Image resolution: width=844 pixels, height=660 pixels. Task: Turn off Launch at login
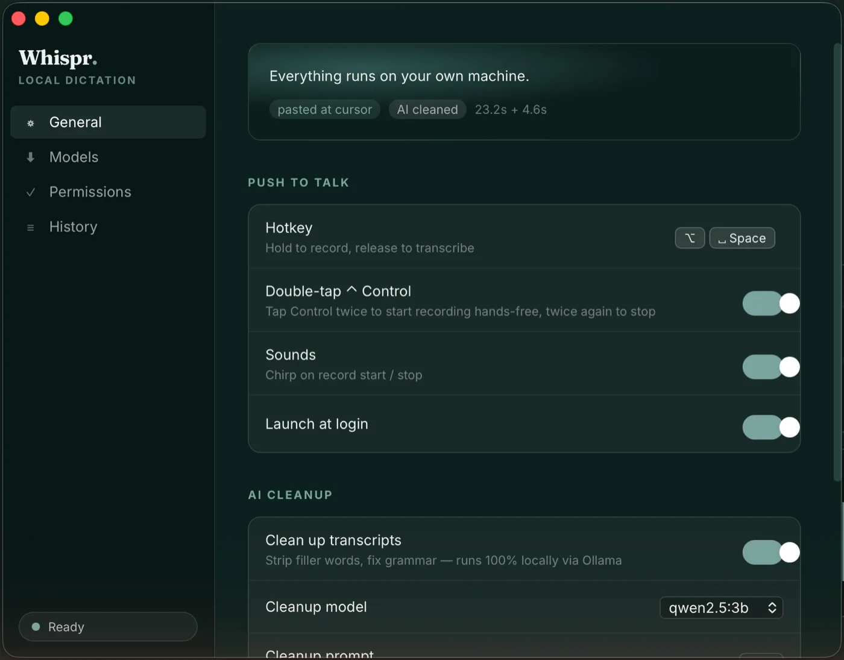[771, 427]
